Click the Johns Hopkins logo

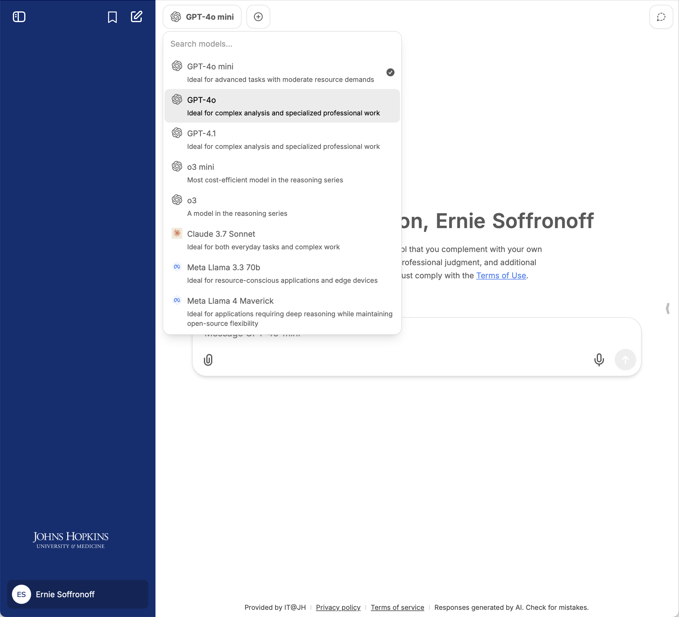[70, 540]
